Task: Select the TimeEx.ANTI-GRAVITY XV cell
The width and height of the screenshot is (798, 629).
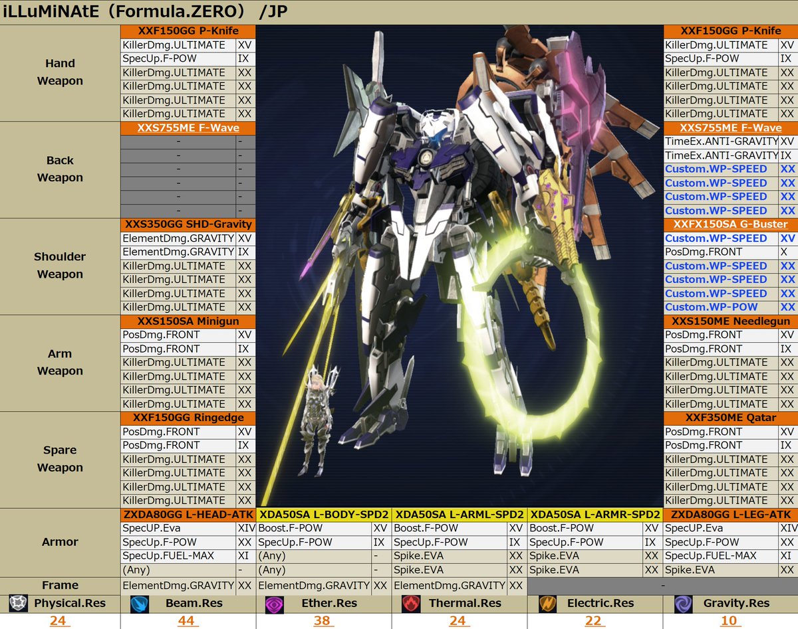Action: click(722, 141)
